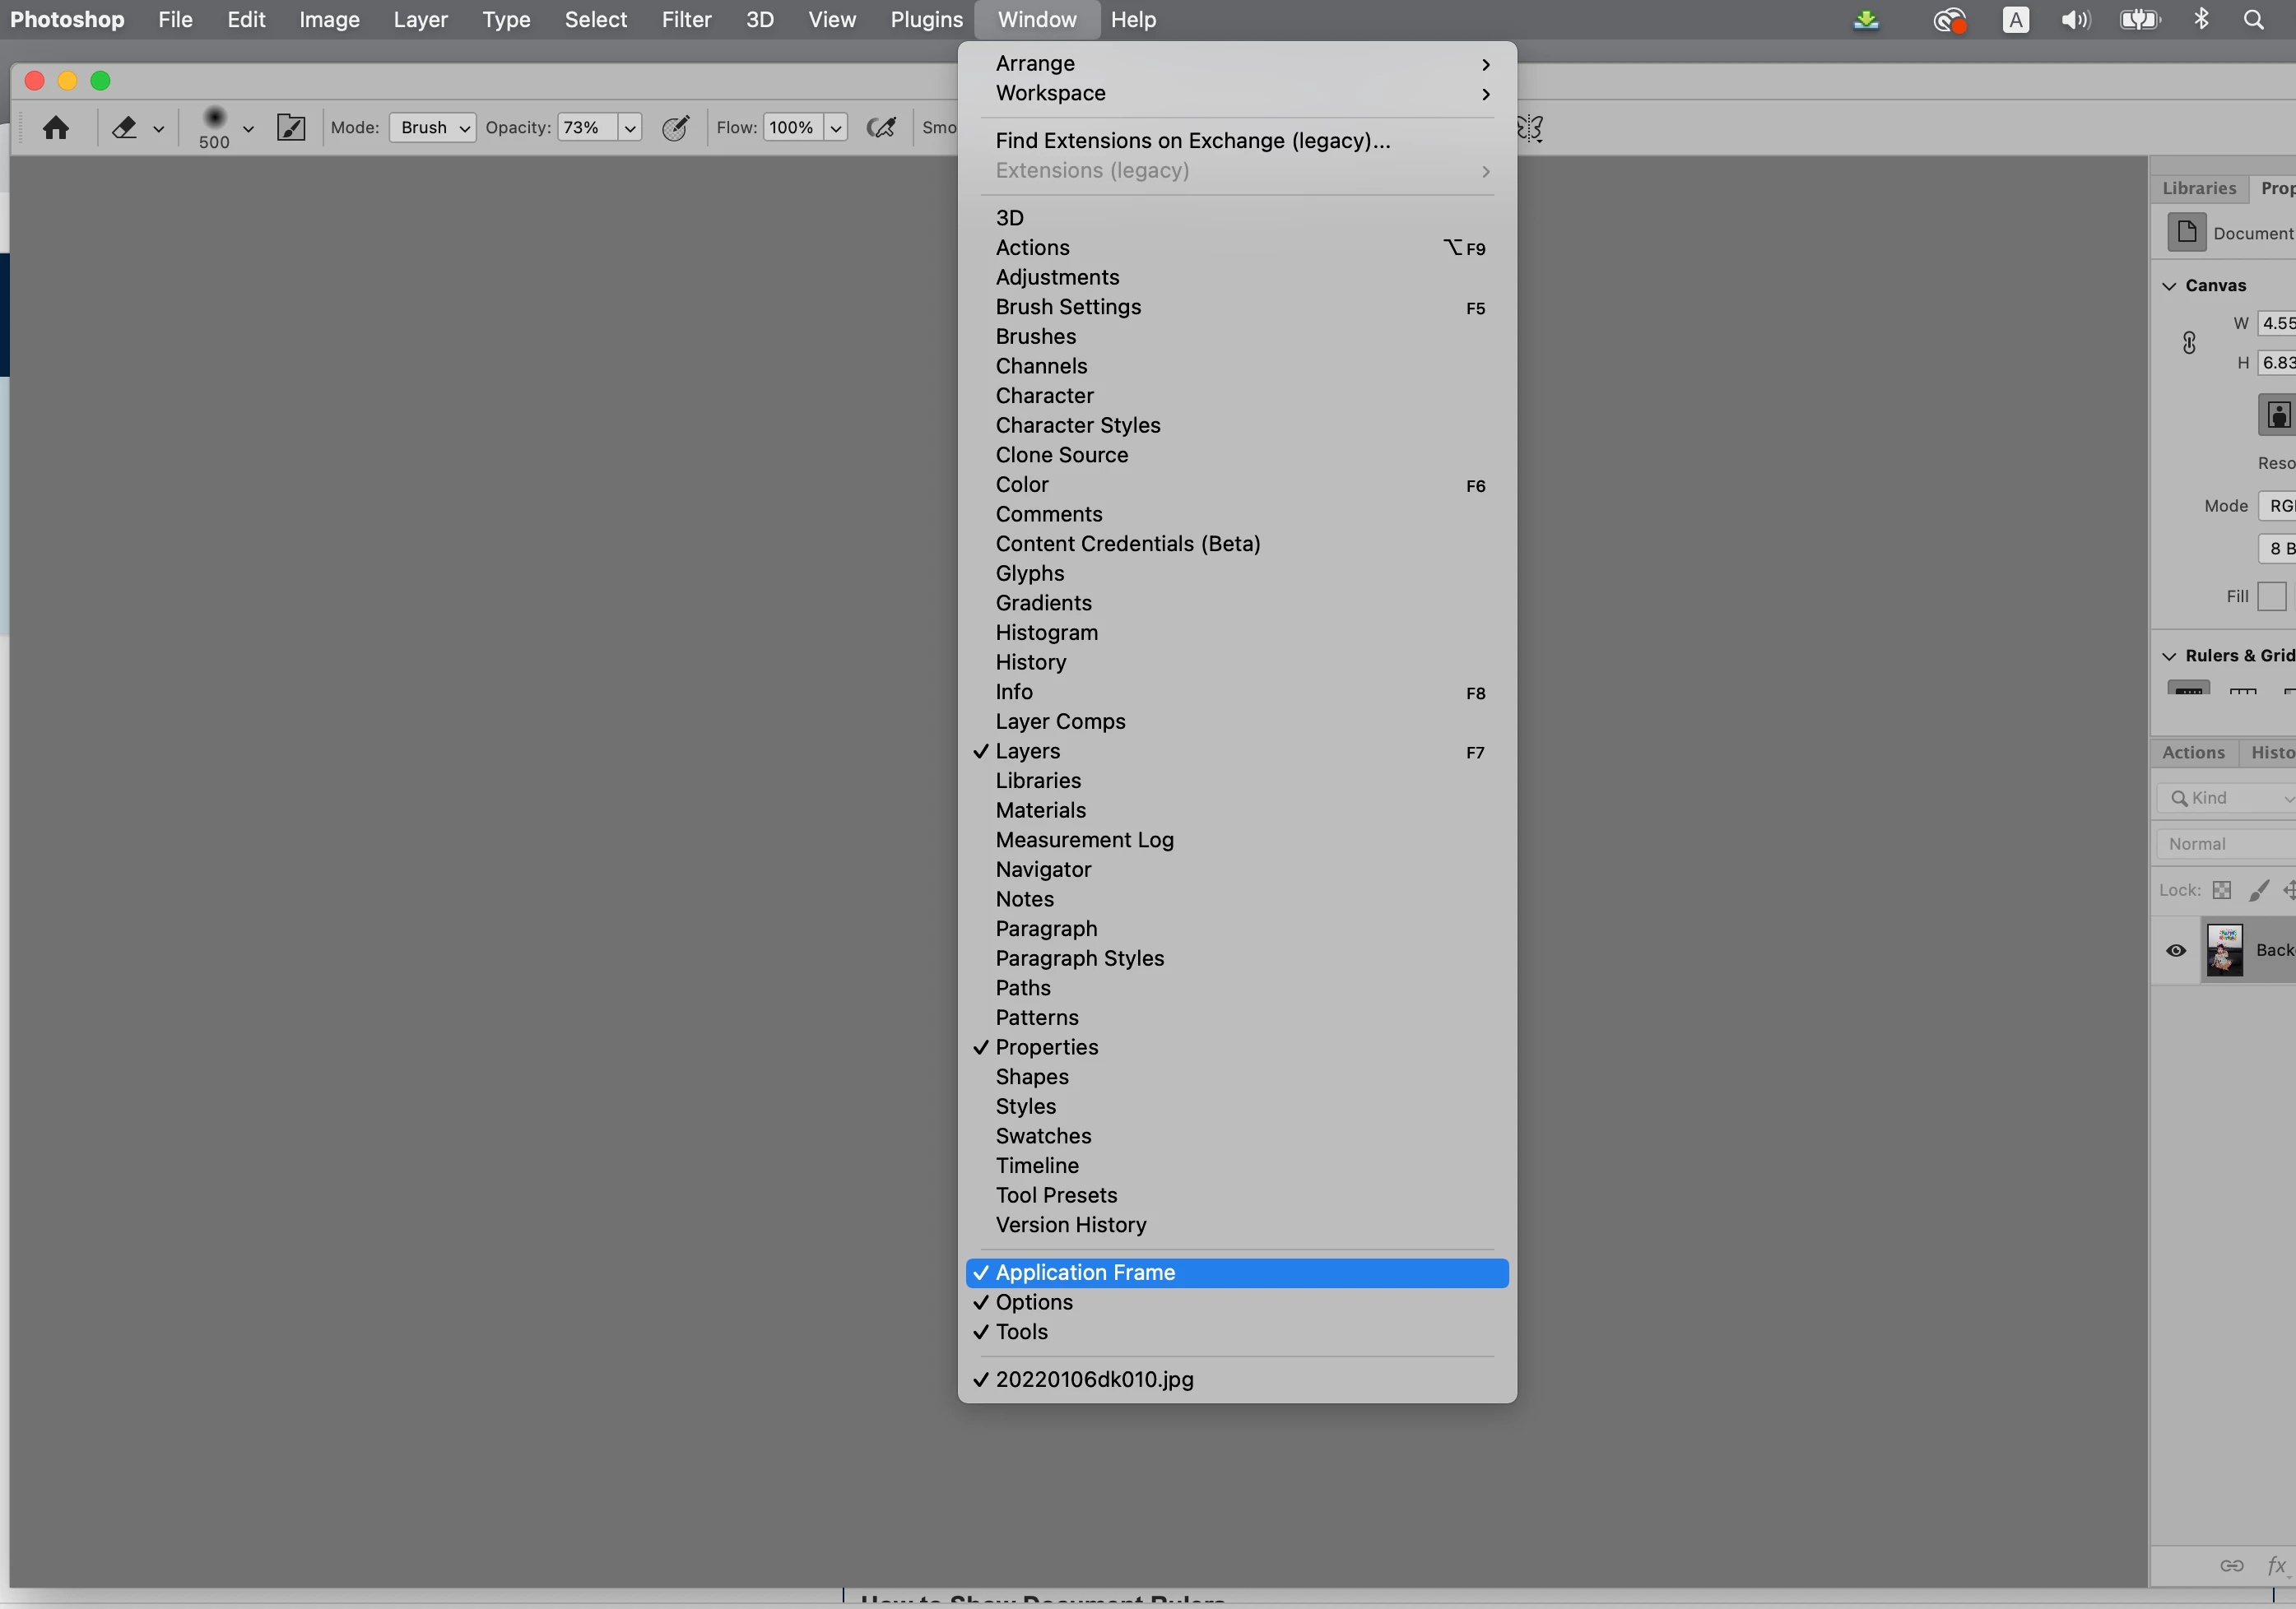This screenshot has height=1609, width=2296.
Task: Click lock transparent pixels icon
Action: tap(2222, 890)
